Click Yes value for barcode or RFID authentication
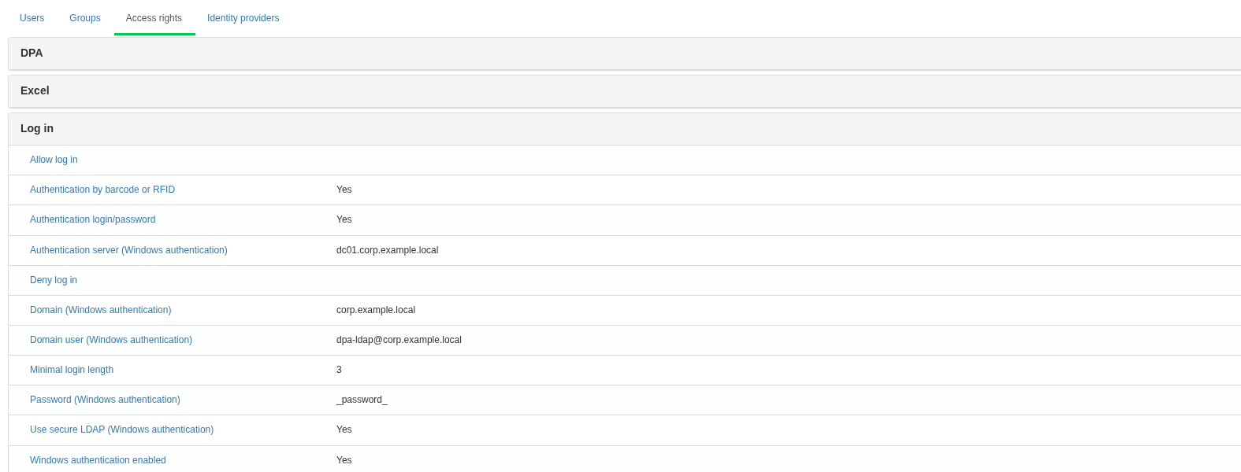 344,190
